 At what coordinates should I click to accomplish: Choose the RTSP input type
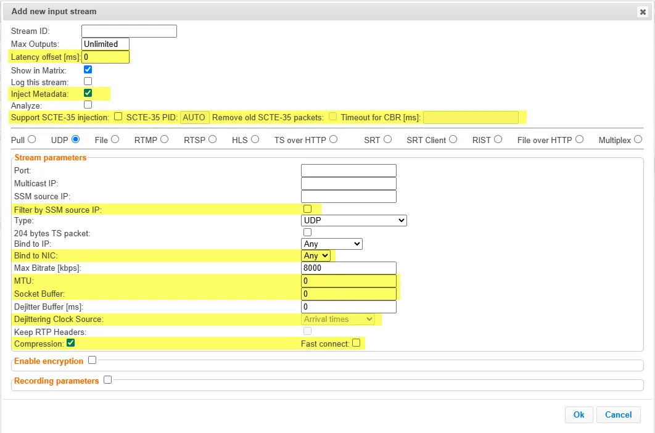[x=213, y=139]
